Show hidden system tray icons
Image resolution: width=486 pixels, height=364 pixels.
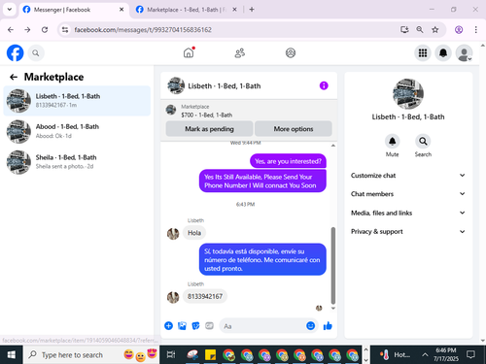click(425, 355)
